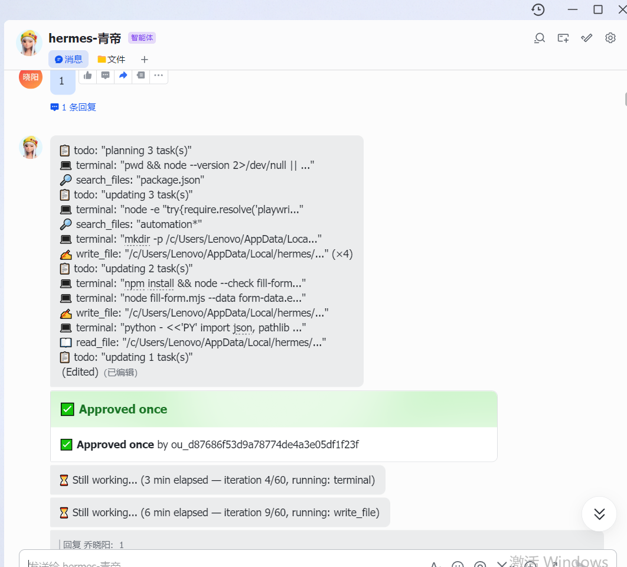Switch to the 消息 tab

point(68,59)
